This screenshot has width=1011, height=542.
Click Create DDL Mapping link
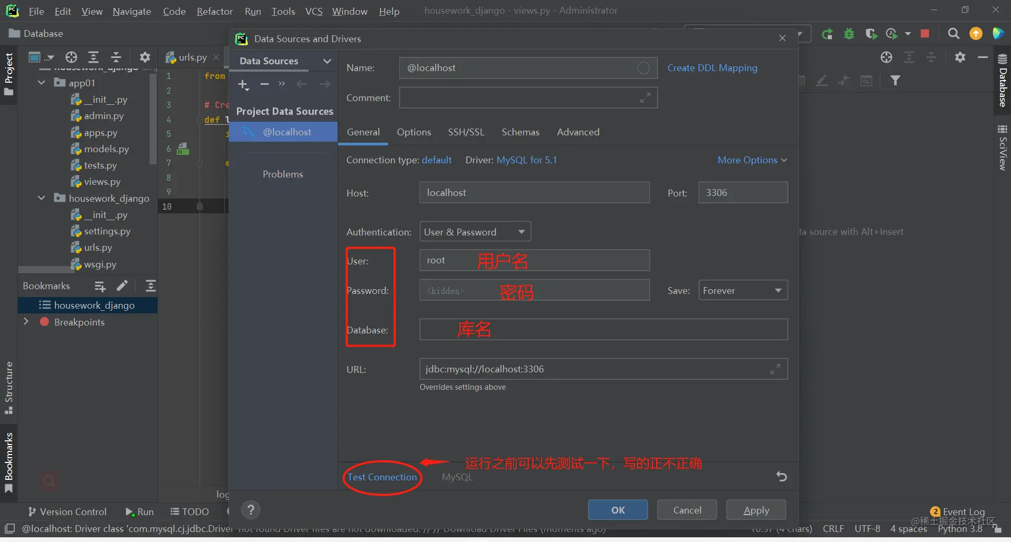712,68
